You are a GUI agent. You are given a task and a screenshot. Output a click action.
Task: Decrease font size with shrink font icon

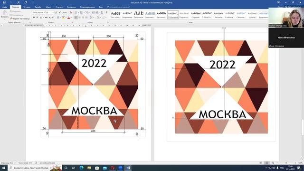click(x=60, y=12)
